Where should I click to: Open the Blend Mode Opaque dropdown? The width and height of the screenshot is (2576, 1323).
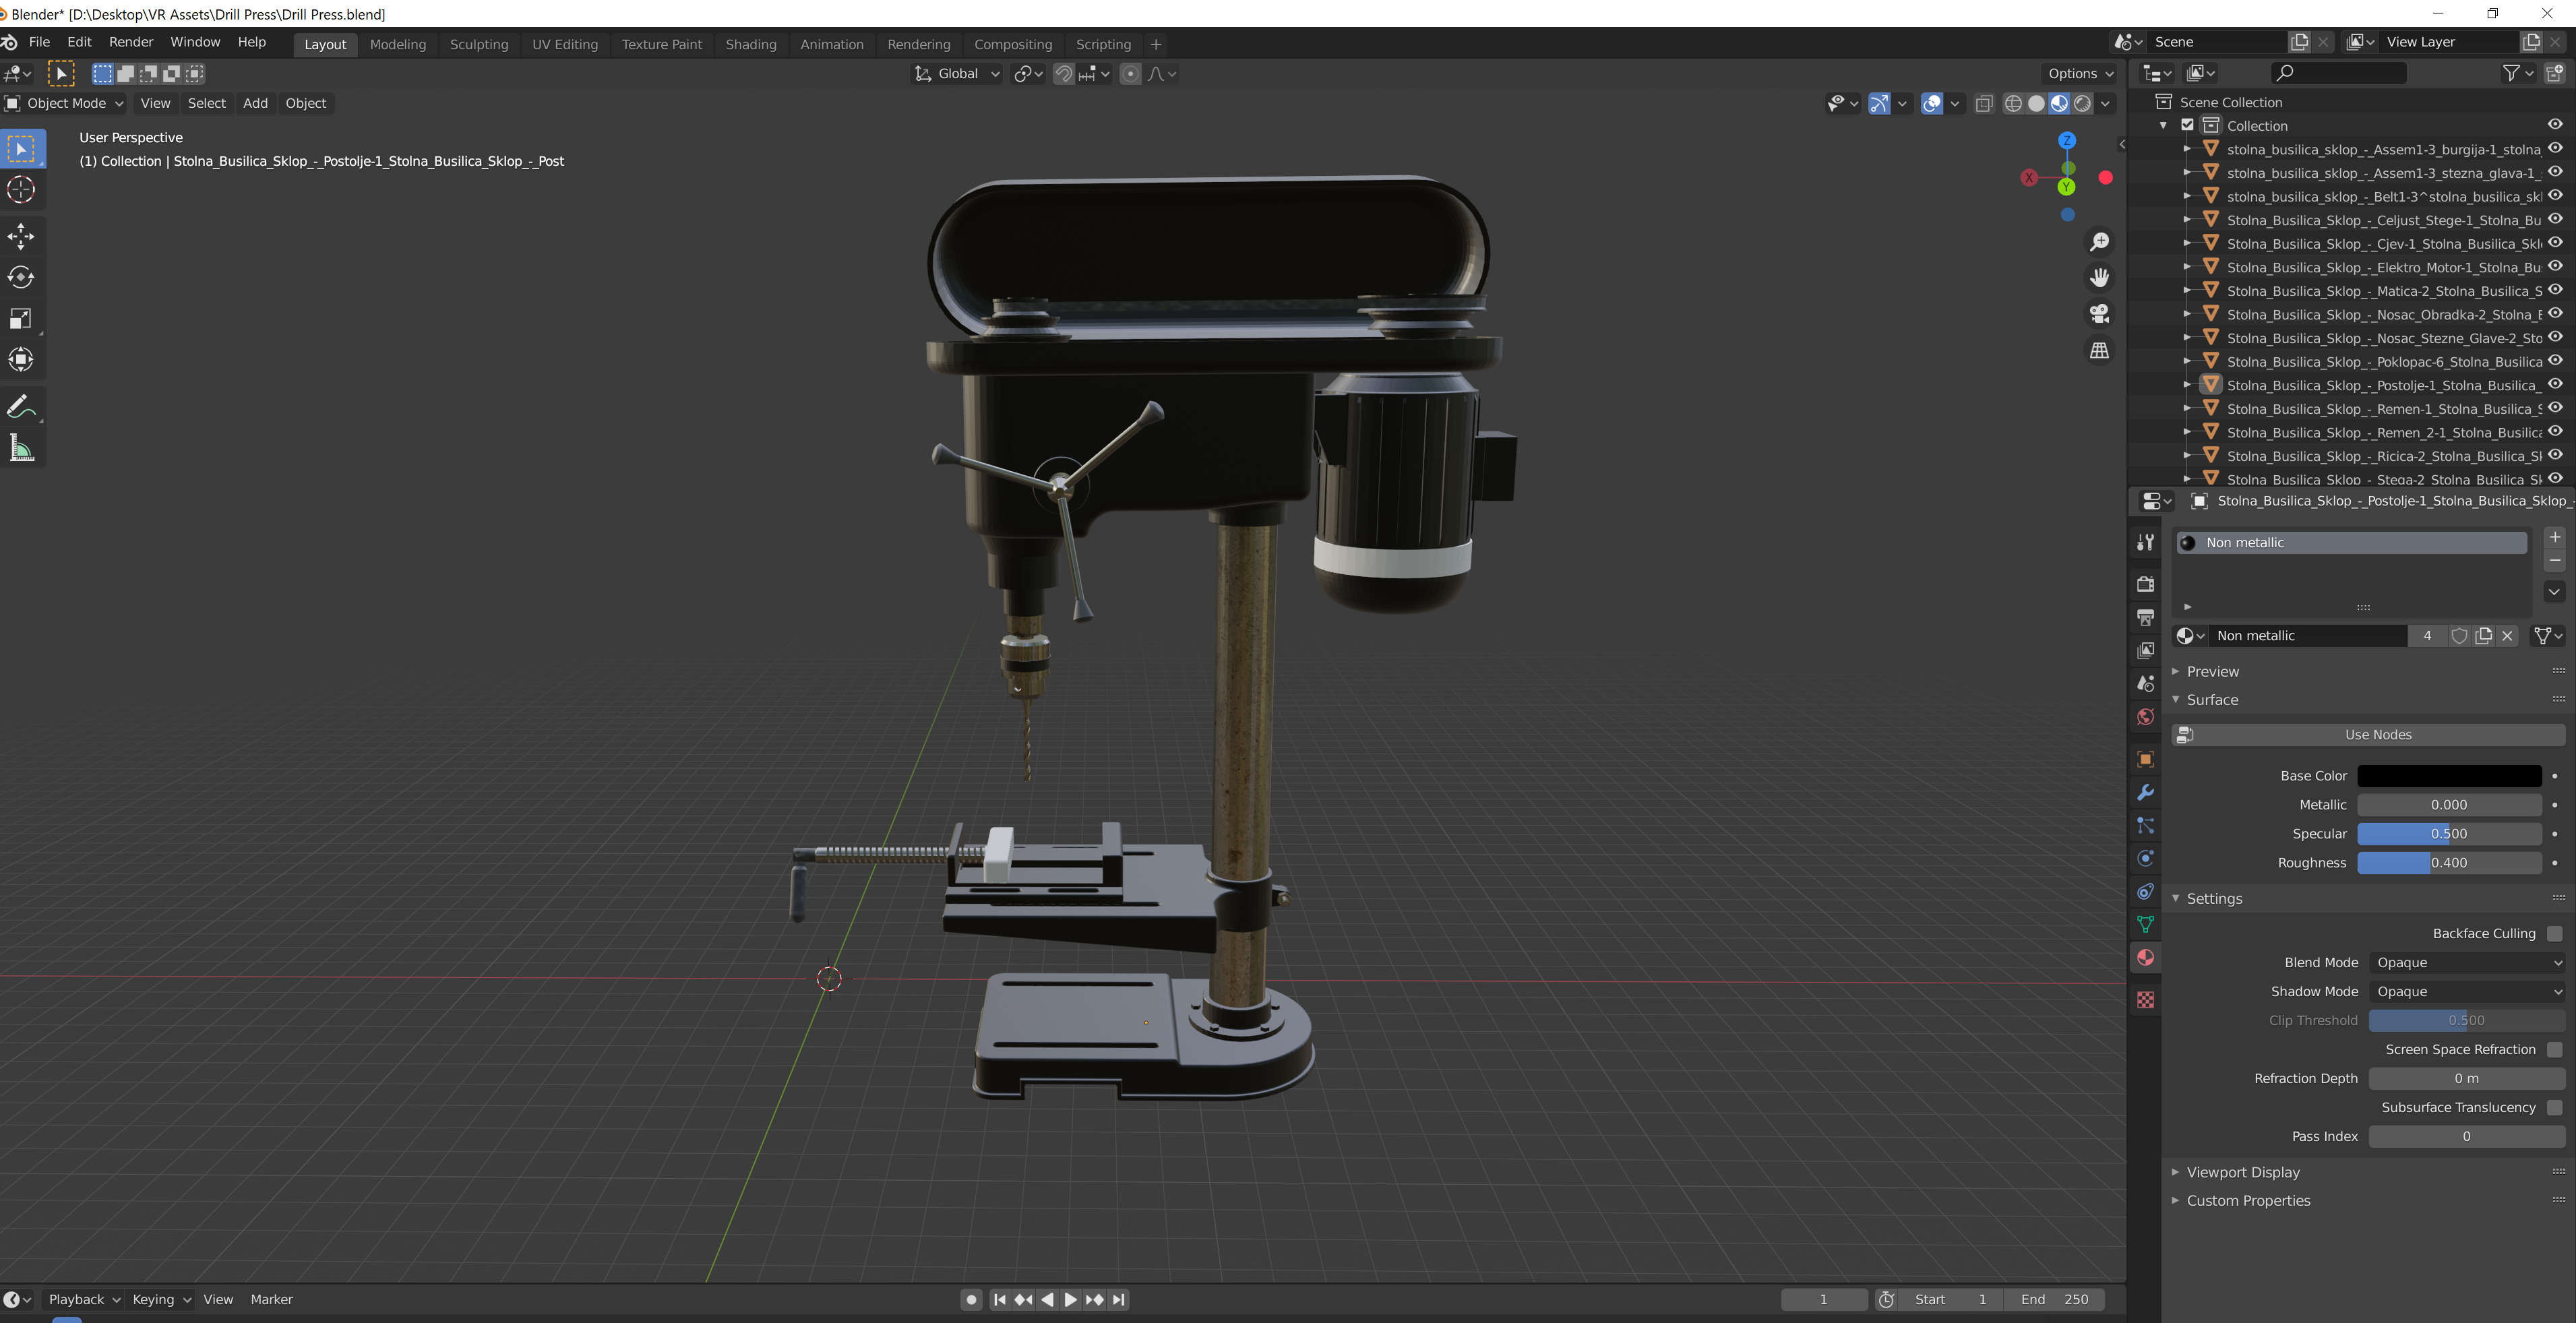[2466, 962]
